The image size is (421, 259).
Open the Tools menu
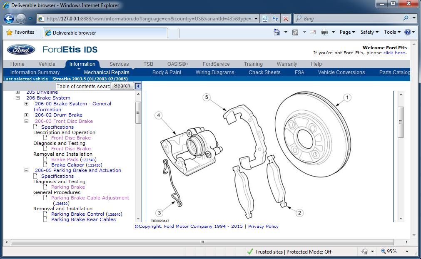point(392,32)
